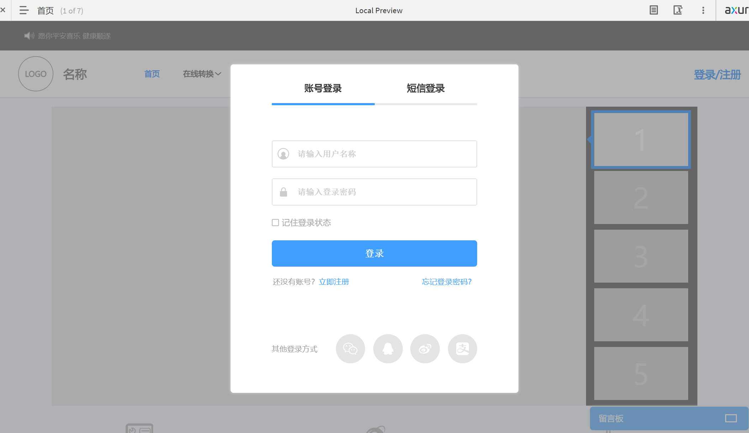Expand the 在线转换 dropdown menu
Image resolution: width=749 pixels, height=433 pixels.
(202, 74)
